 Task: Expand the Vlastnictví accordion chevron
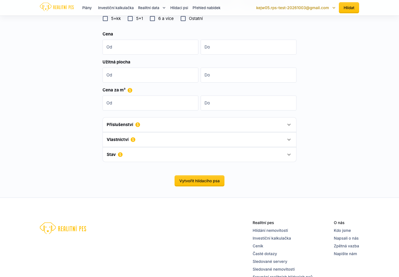289,140
